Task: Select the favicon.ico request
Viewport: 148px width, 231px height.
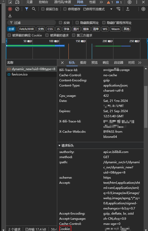Action: [31, 74]
